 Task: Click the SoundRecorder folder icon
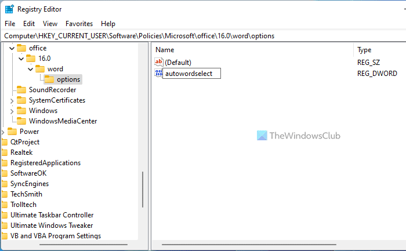coord(21,89)
